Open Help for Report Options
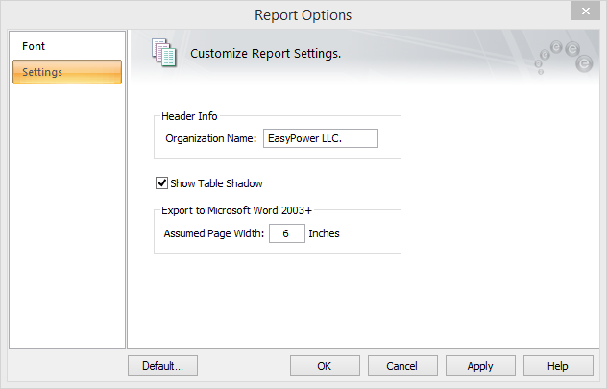 coord(558,365)
